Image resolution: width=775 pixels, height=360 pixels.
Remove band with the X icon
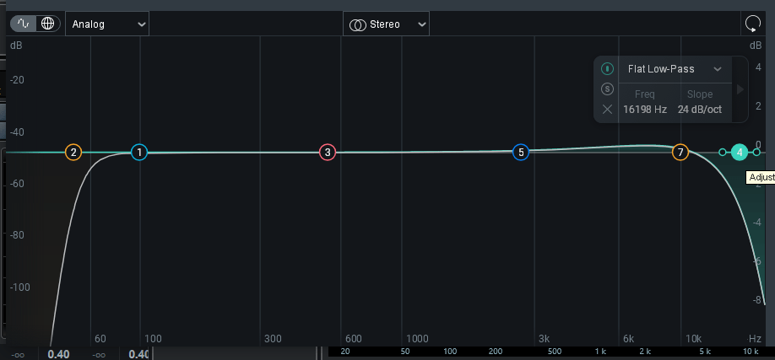click(x=607, y=110)
